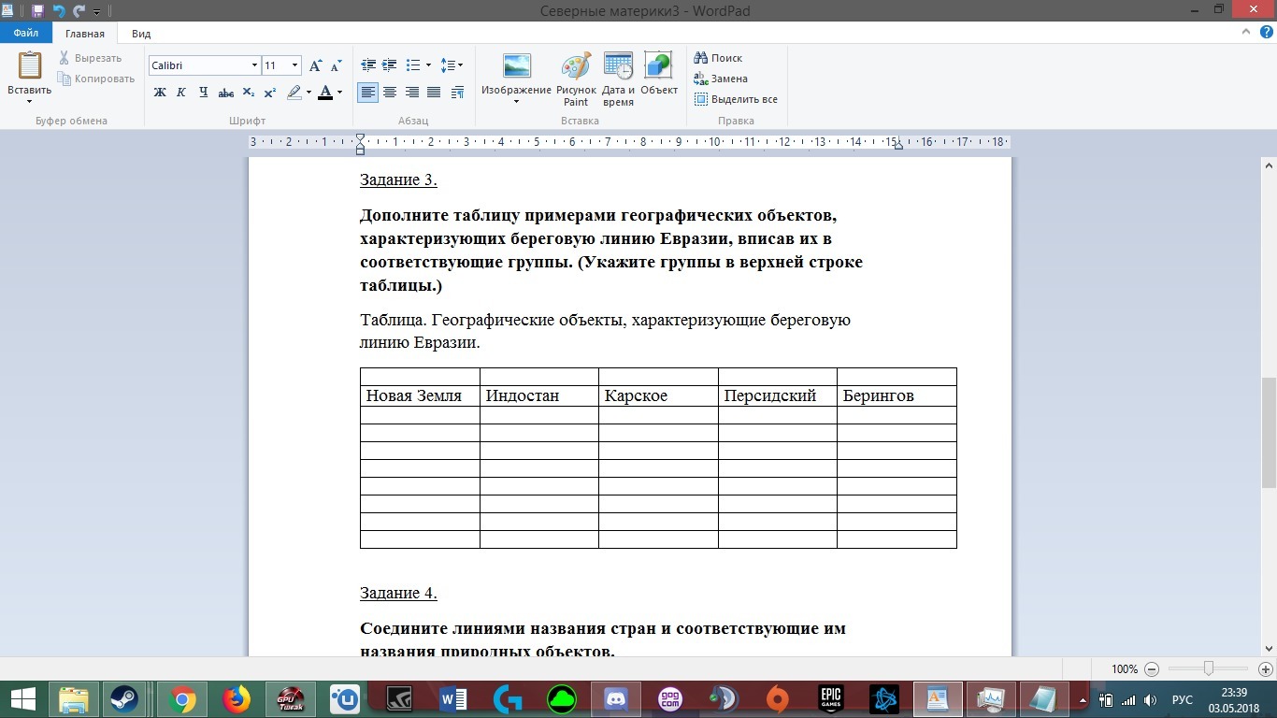Click the font color swatch

(325, 93)
